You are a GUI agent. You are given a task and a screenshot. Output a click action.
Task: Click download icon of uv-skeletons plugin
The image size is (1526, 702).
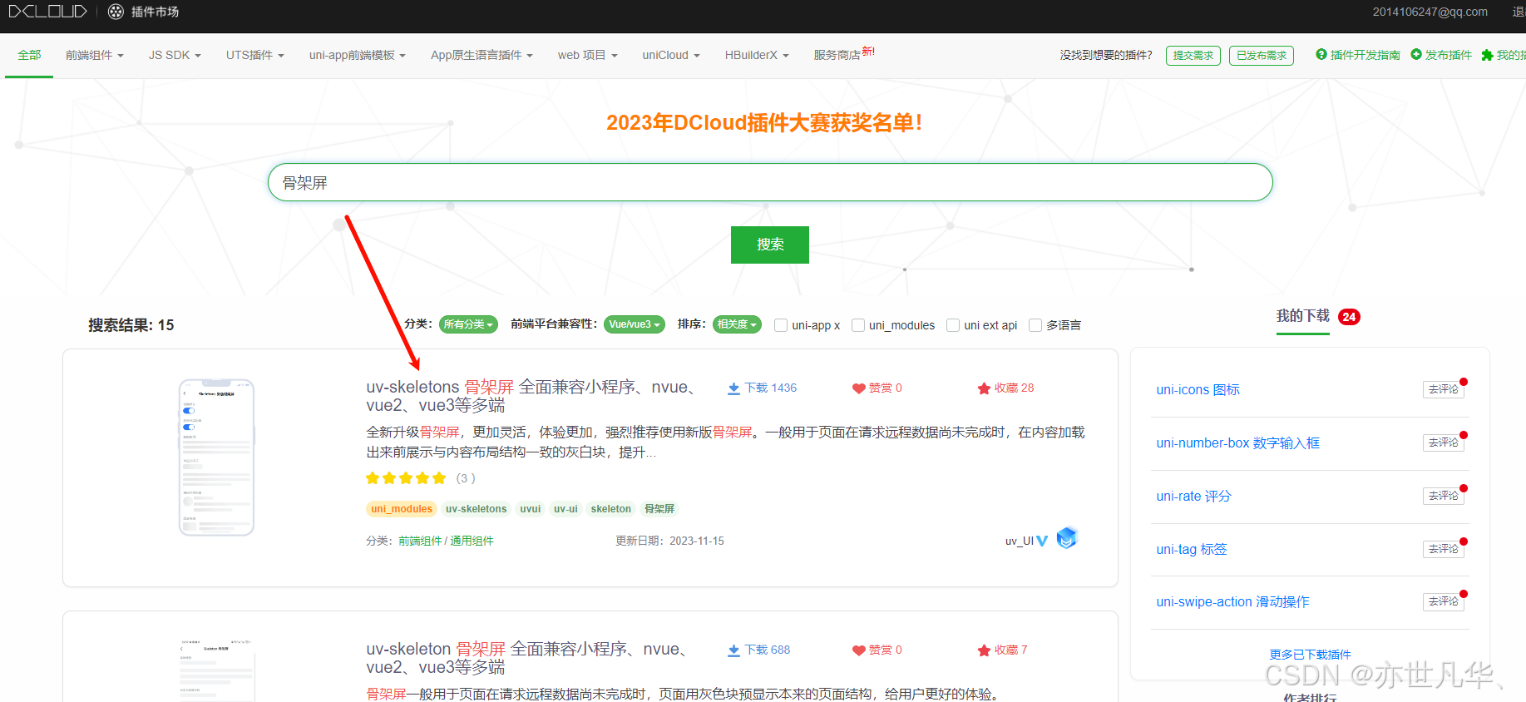click(733, 388)
